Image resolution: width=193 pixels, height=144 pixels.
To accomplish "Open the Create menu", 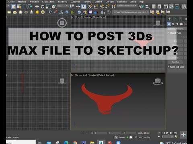I will 12,2.
